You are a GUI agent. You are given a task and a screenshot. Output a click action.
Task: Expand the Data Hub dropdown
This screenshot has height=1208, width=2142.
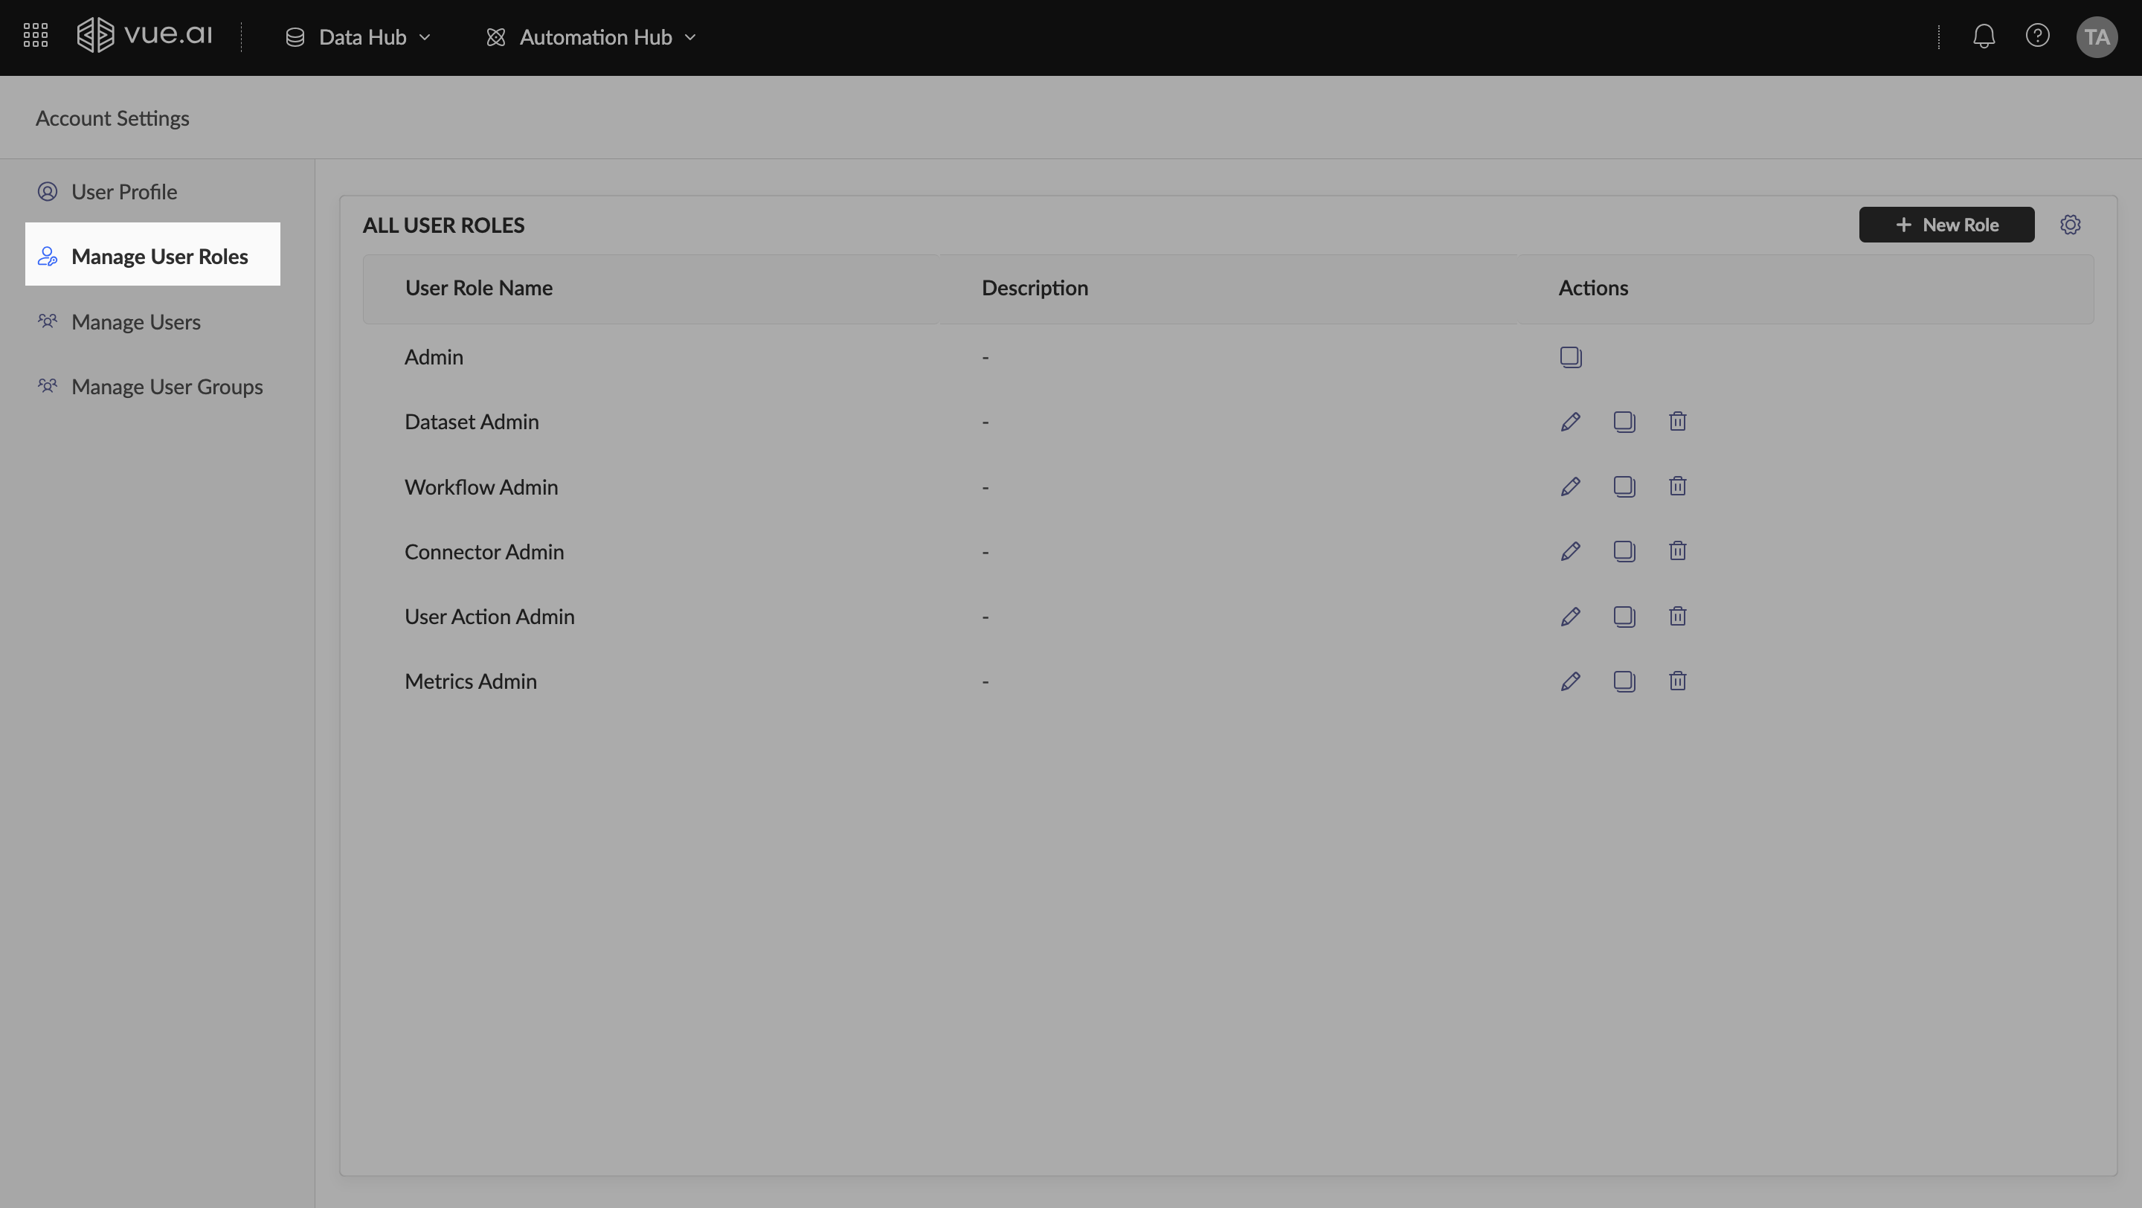coord(358,37)
